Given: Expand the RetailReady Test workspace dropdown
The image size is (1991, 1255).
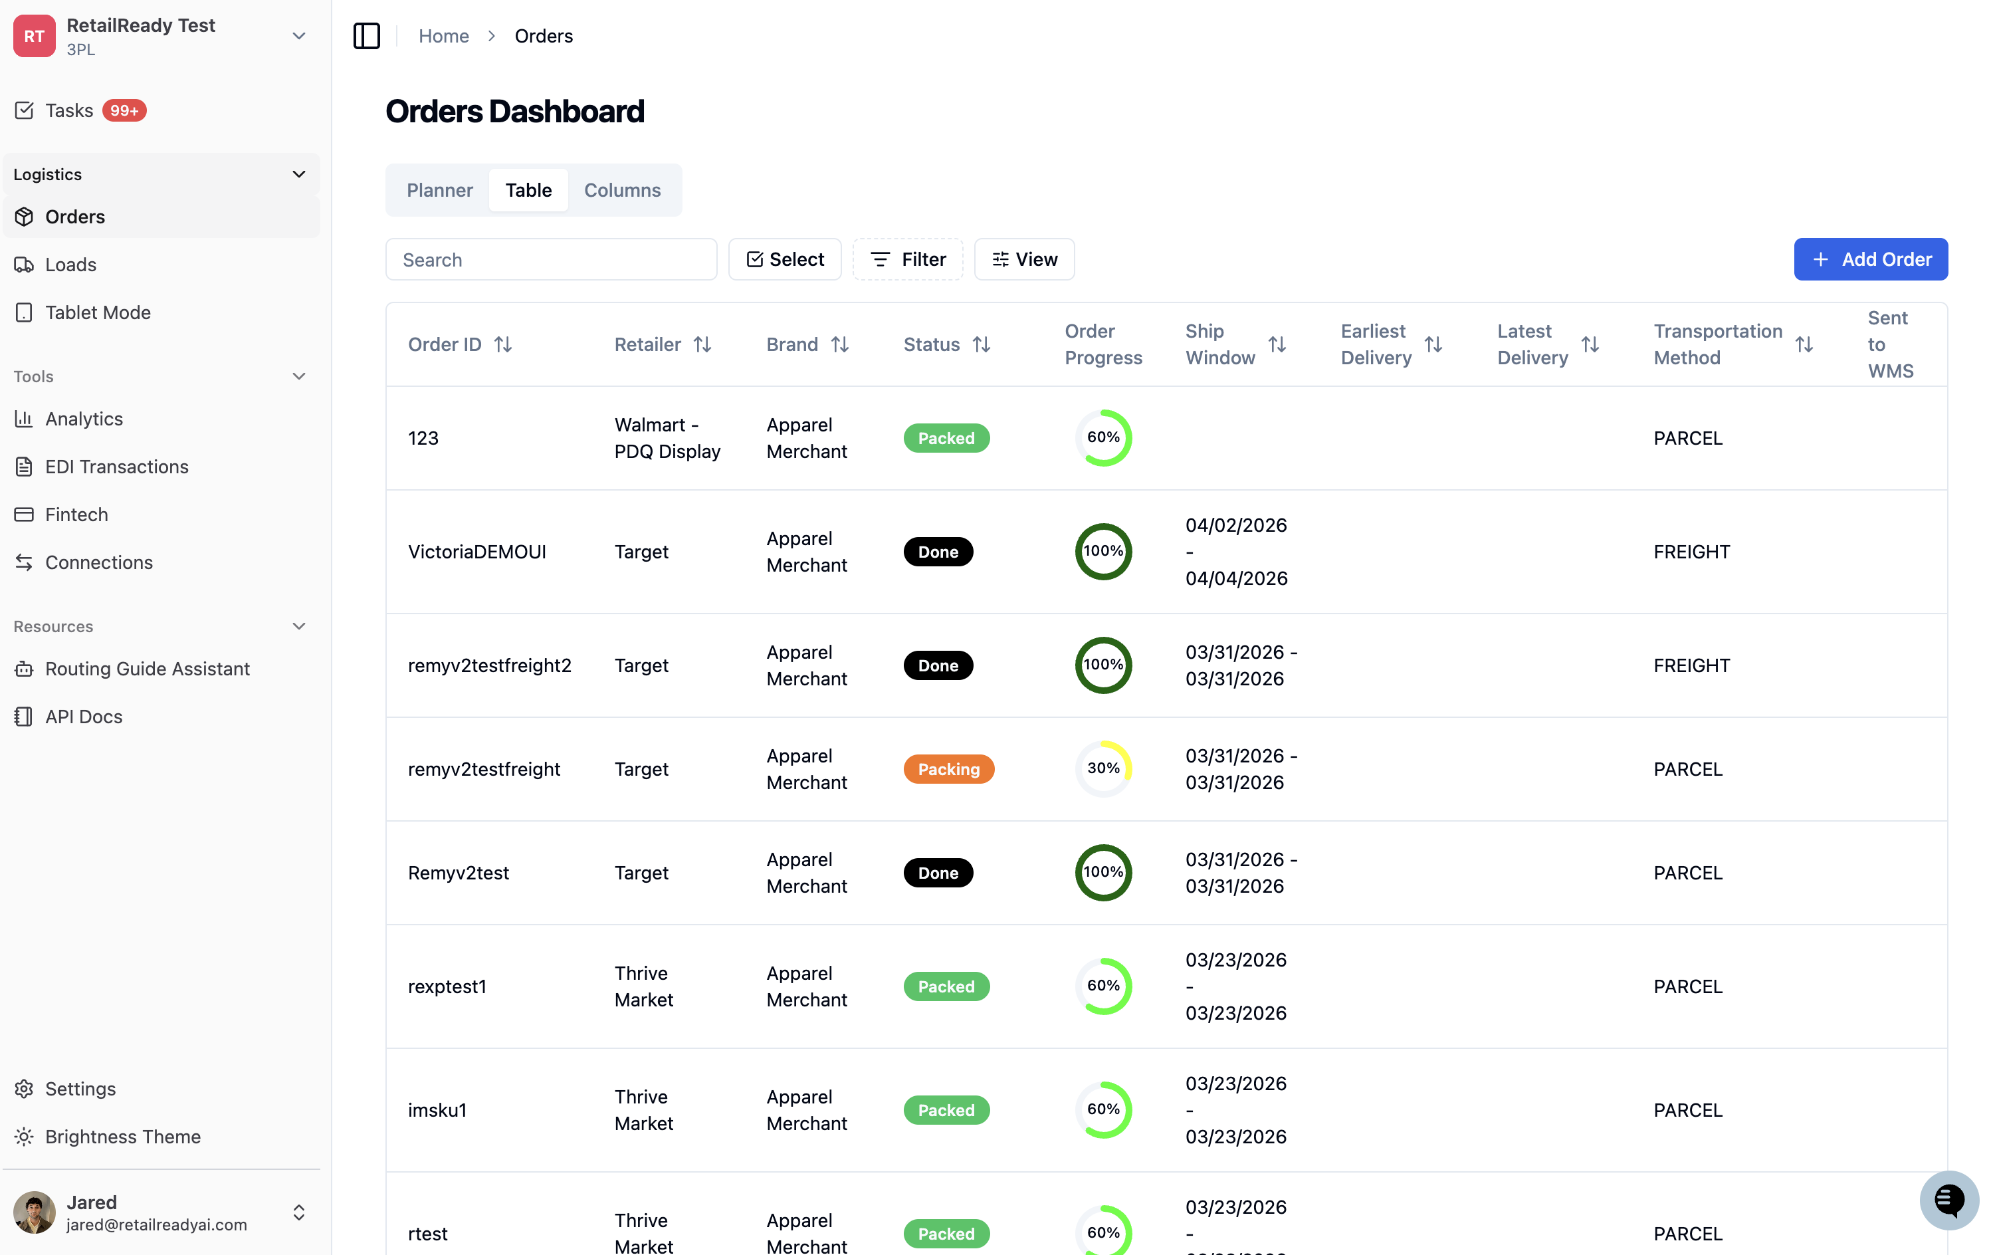Looking at the screenshot, I should 299,36.
